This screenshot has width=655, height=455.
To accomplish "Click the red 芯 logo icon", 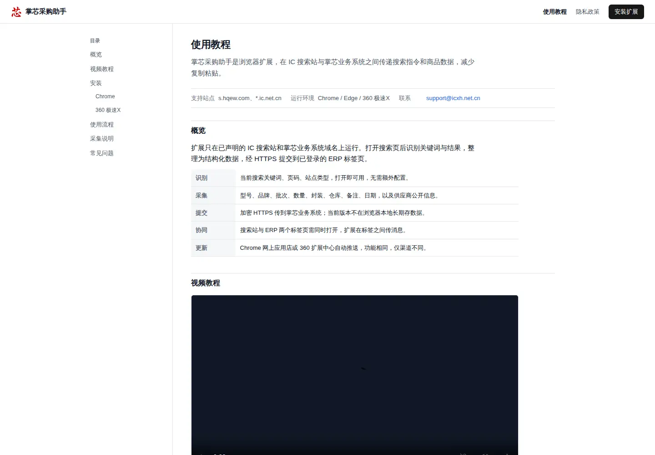I will (x=16, y=12).
